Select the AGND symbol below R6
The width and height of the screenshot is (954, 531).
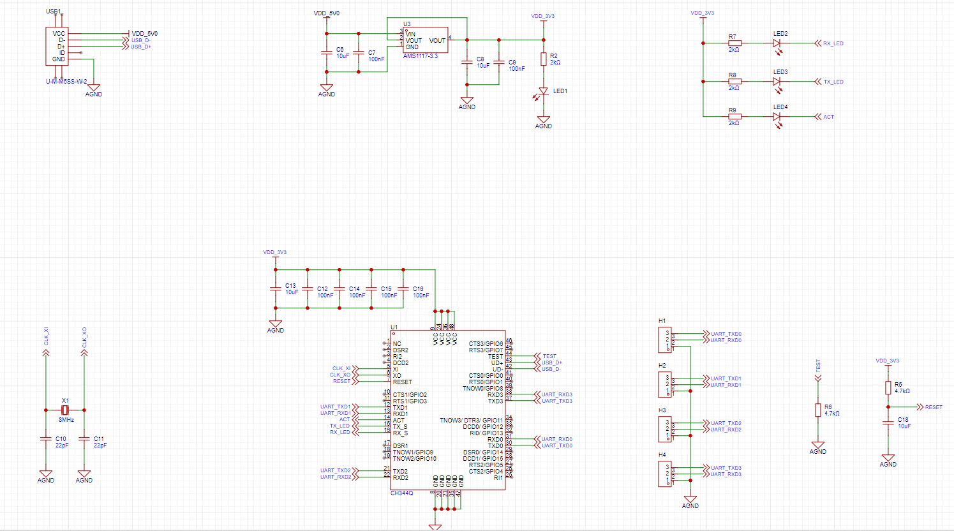pyautogui.click(x=818, y=447)
